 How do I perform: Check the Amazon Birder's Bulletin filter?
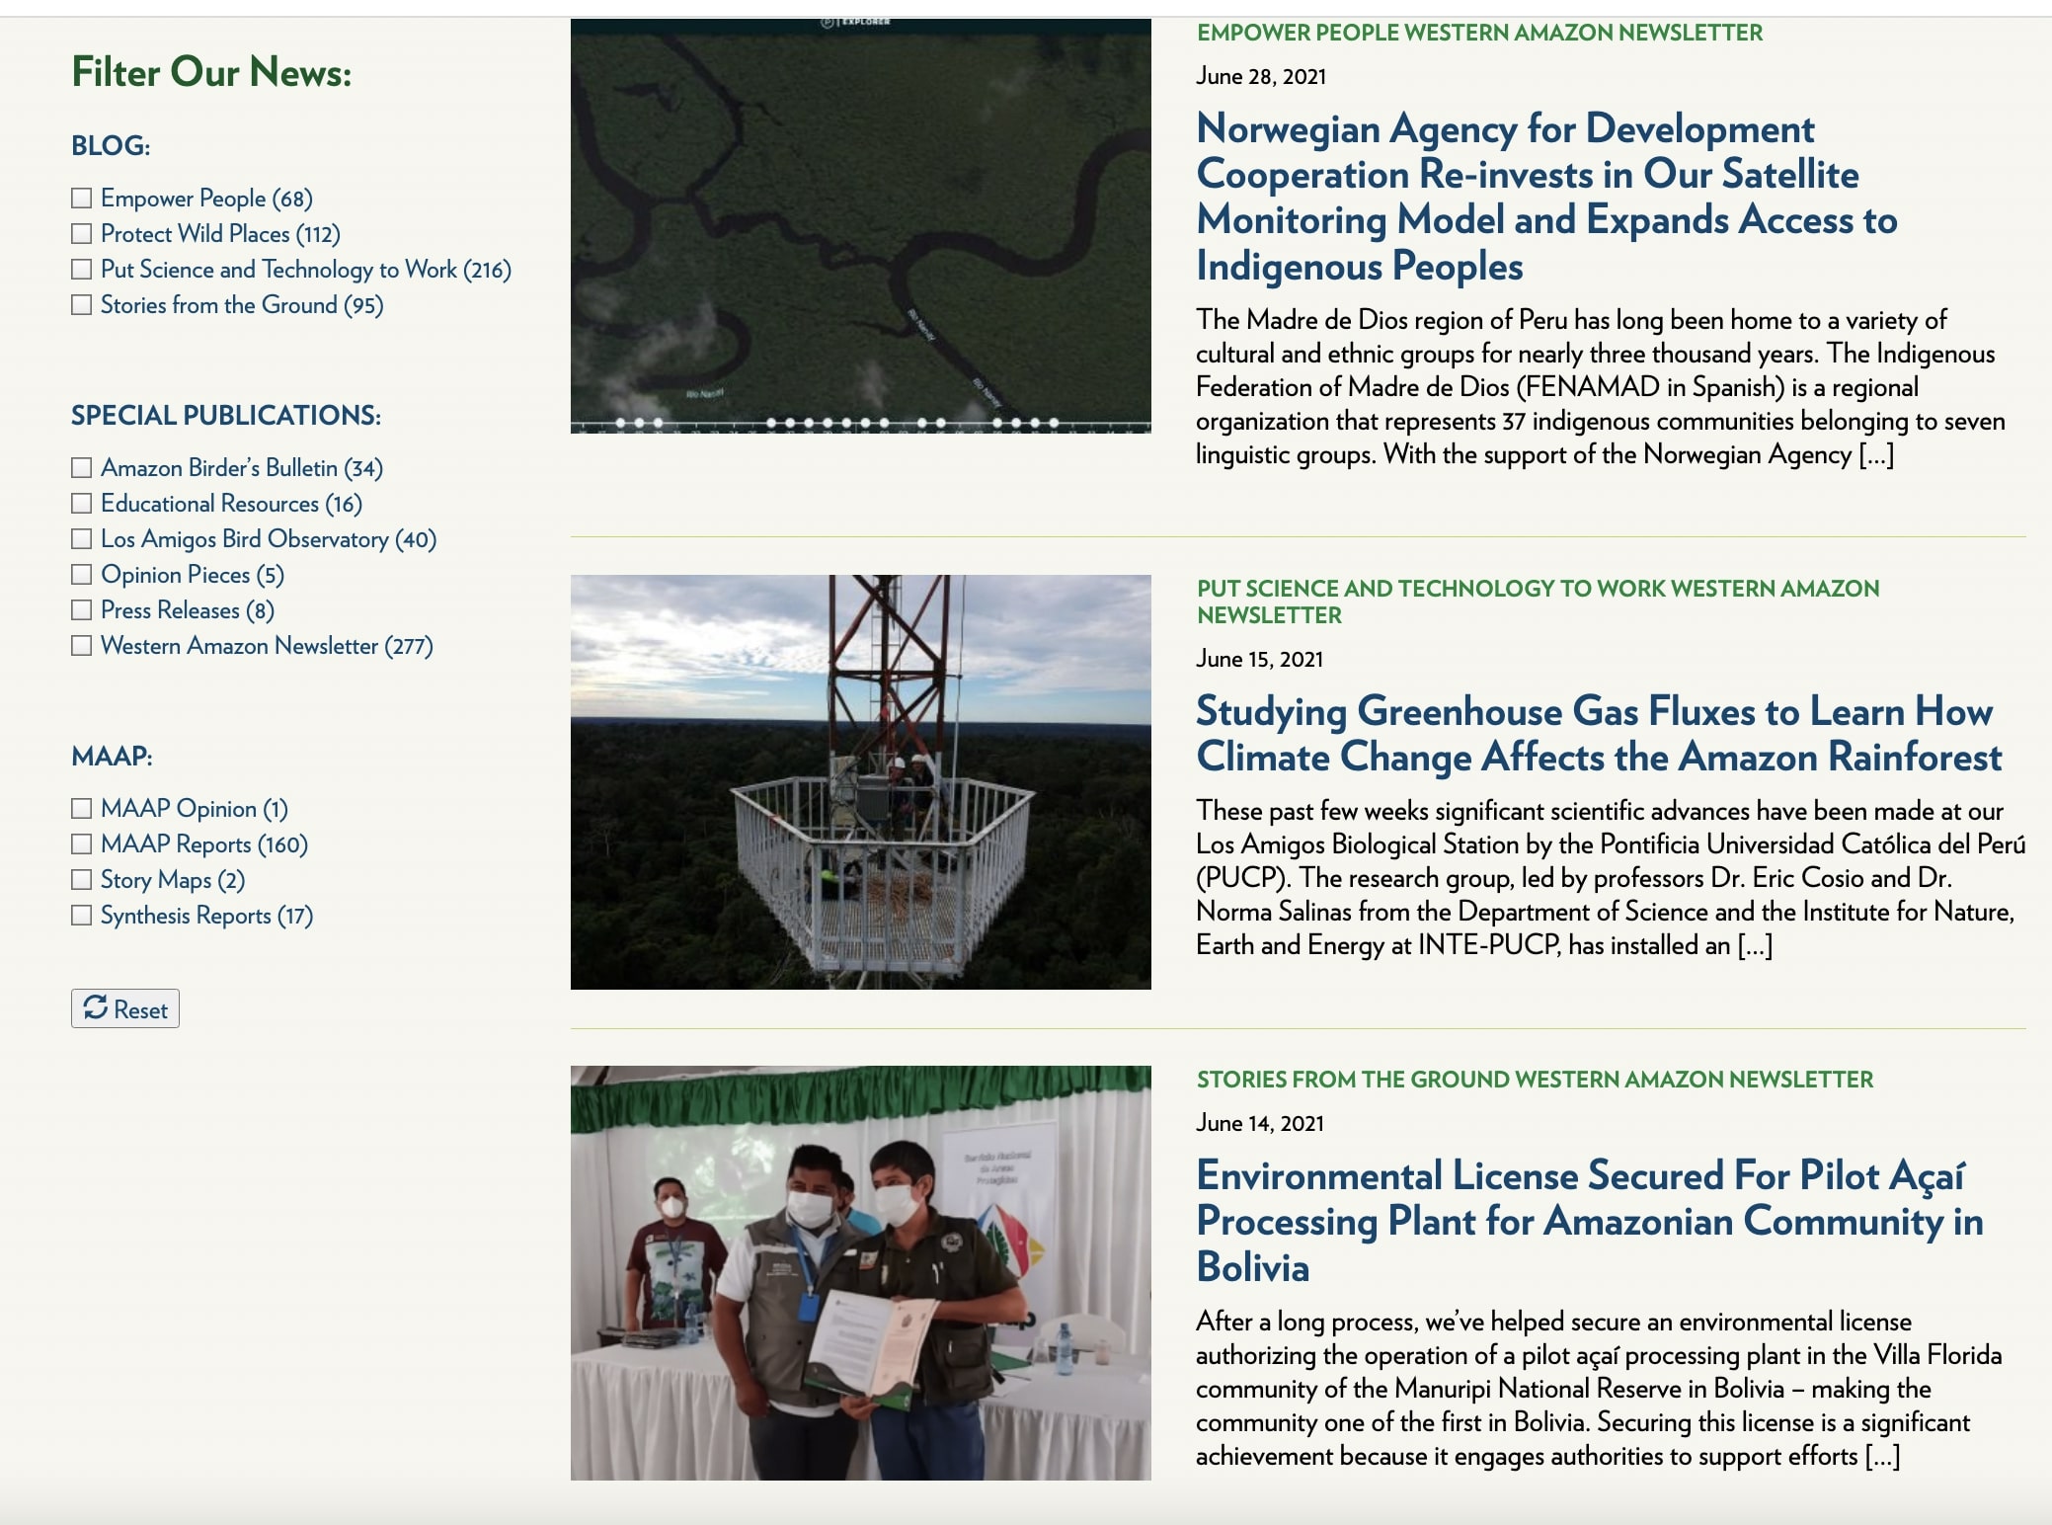[x=82, y=468]
